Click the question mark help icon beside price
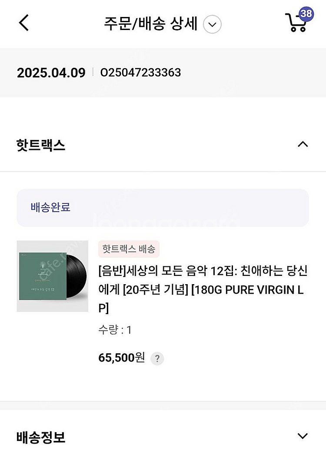The width and height of the screenshot is (326, 451). pos(157,359)
